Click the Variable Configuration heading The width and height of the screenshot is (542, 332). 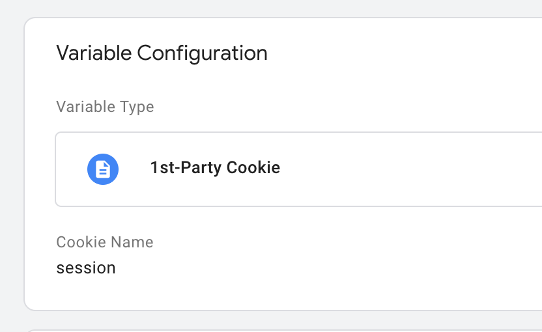click(x=162, y=53)
